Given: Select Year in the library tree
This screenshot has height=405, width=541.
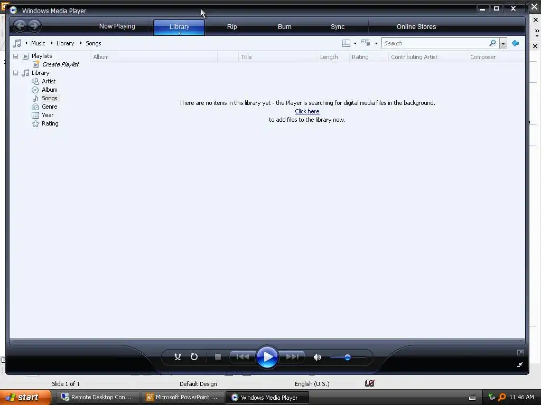Looking at the screenshot, I should click(48, 115).
